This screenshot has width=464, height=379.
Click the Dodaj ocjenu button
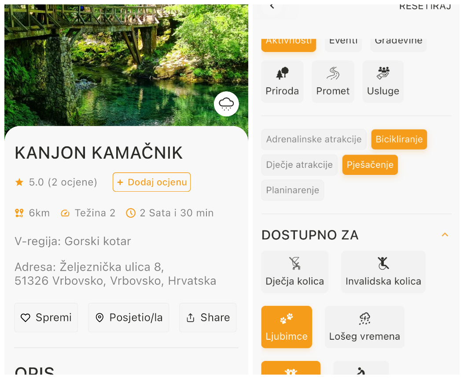click(151, 182)
